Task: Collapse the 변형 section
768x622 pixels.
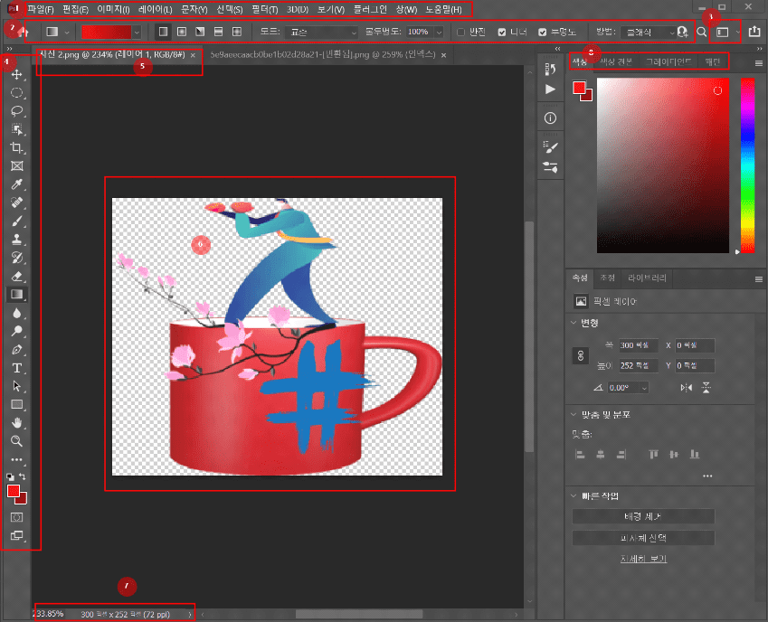Action: (x=574, y=323)
